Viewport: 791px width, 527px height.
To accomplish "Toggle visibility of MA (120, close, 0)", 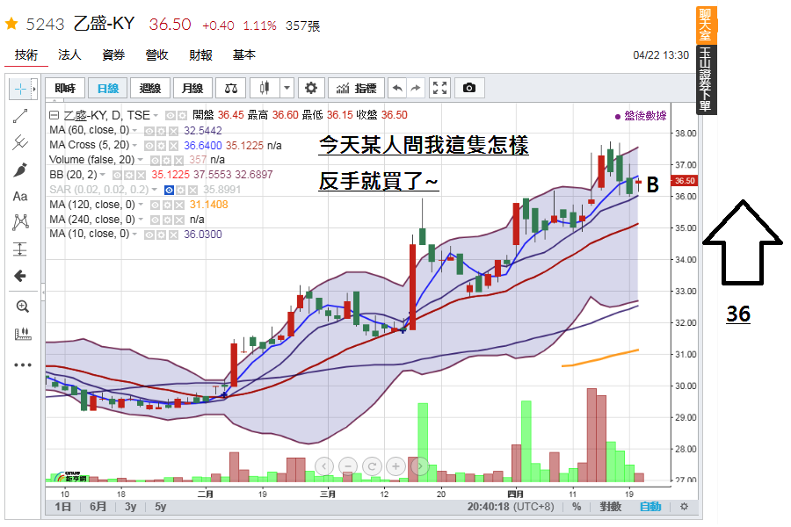I will point(156,206).
